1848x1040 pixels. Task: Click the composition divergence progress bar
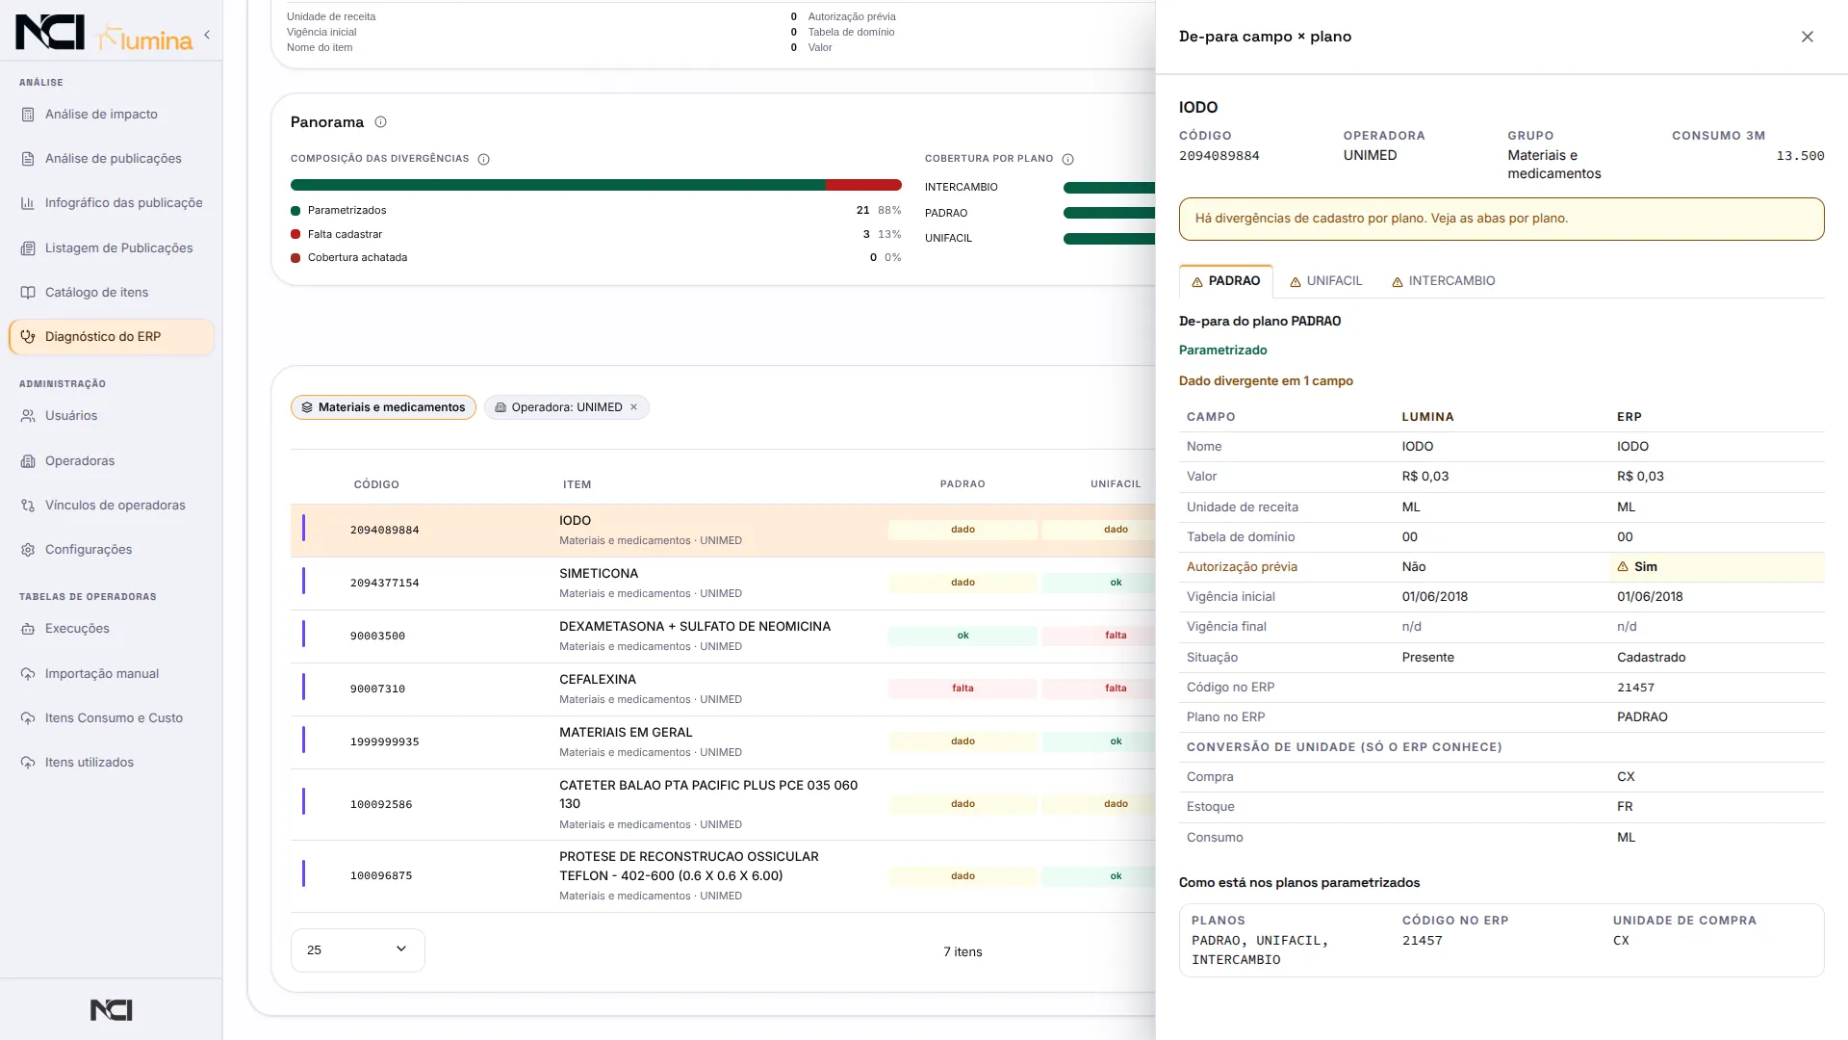pos(596,185)
